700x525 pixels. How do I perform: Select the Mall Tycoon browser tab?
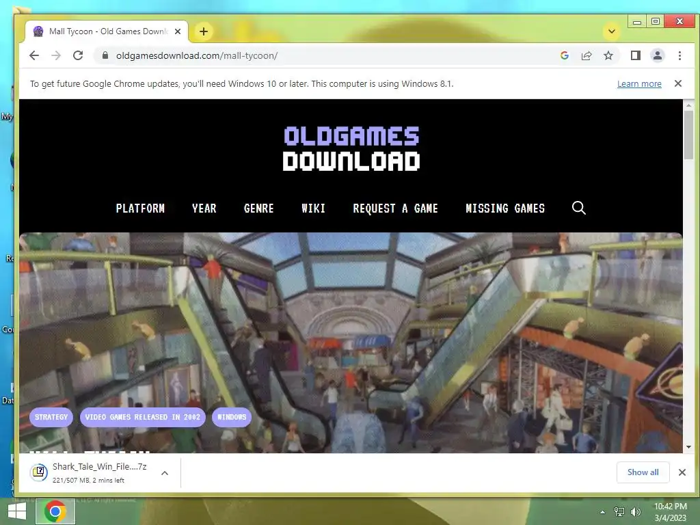(x=106, y=31)
